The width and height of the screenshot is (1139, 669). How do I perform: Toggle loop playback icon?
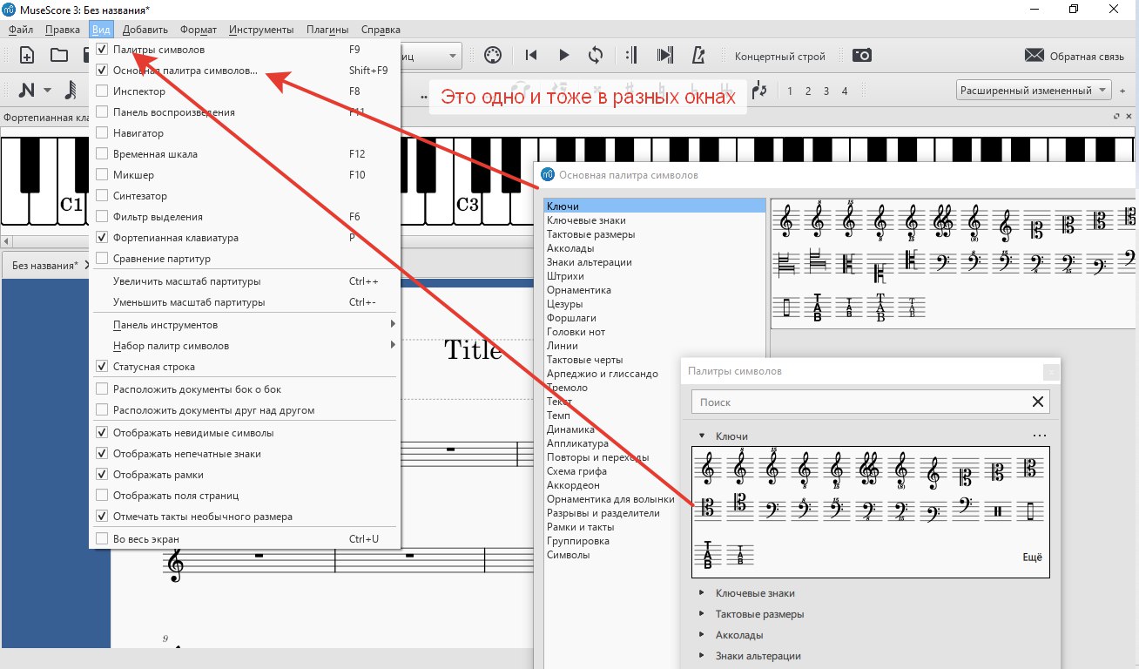pos(596,55)
